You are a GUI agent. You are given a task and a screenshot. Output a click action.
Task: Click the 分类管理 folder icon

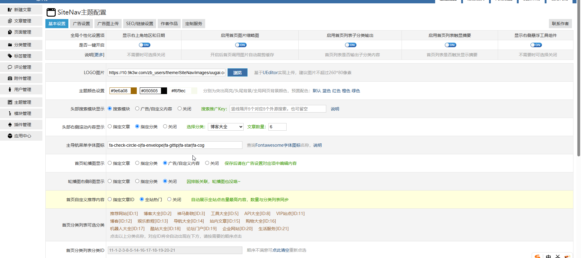(x=10, y=45)
